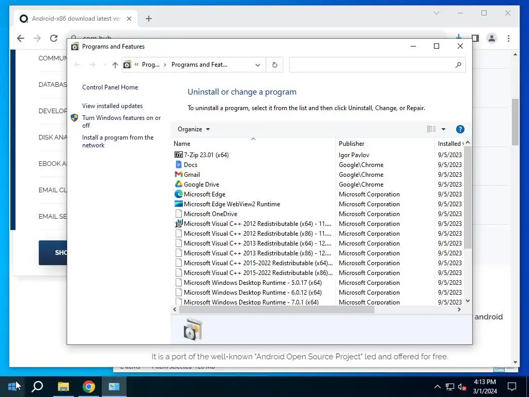Click the Microsoft OneDrive icon in list
The image size is (529, 397).
pyautogui.click(x=178, y=213)
